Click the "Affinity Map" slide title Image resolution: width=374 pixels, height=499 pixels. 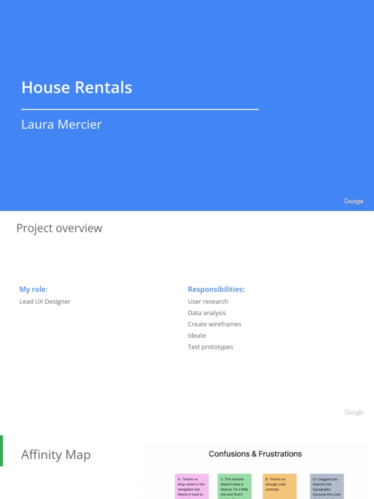[x=56, y=455]
